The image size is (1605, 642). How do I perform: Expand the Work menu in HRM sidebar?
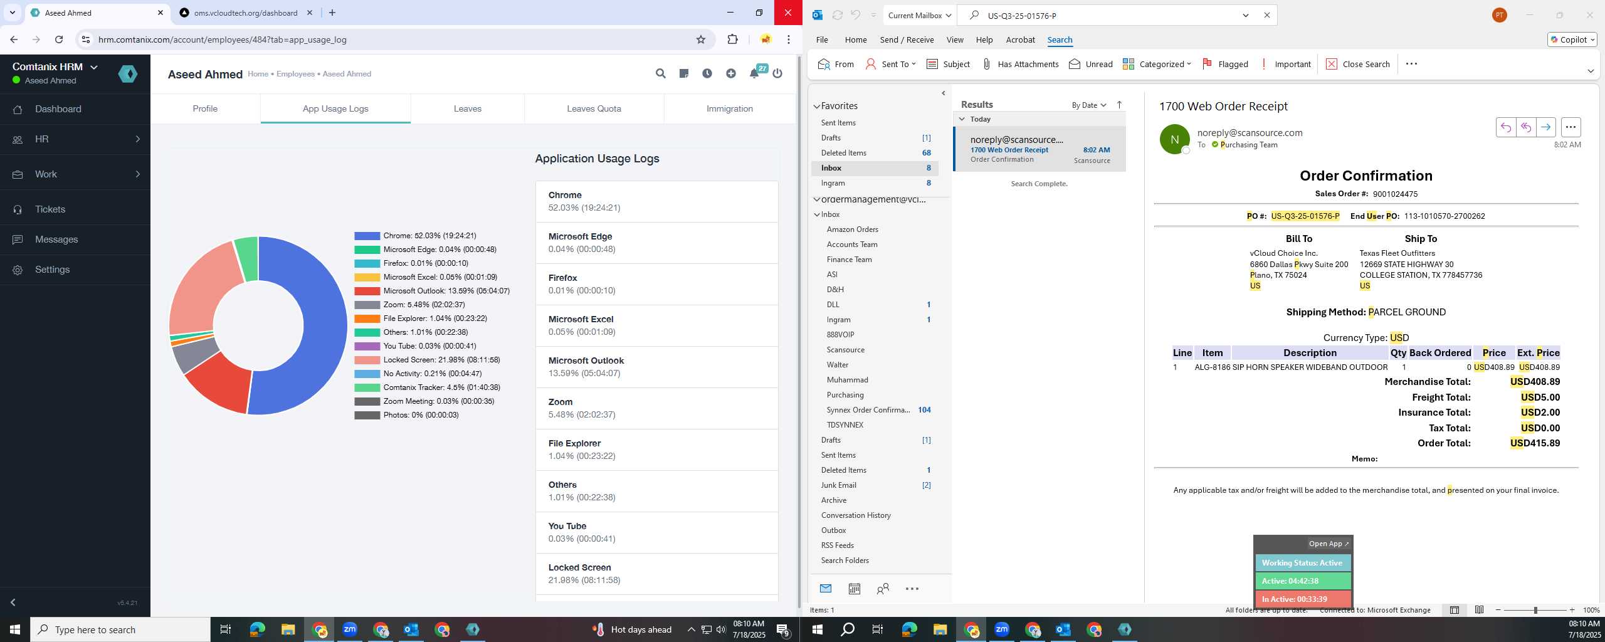(75, 174)
